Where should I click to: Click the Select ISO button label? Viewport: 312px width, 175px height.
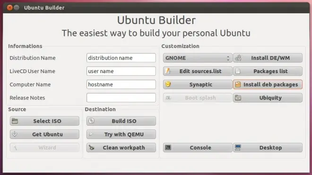coord(47,121)
